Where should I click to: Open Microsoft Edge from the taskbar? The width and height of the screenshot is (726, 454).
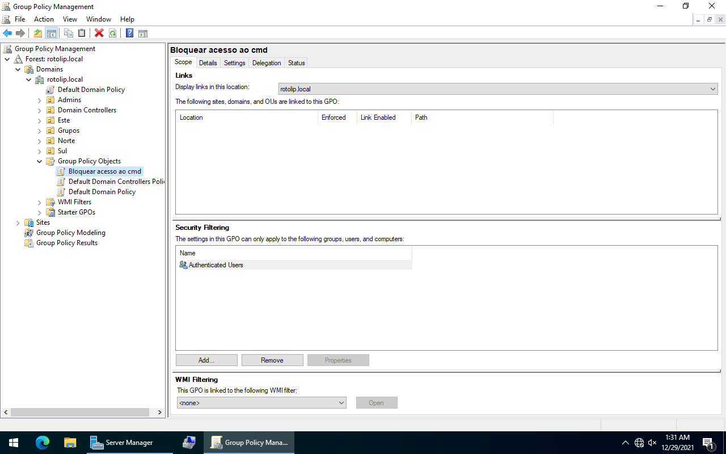coord(43,443)
